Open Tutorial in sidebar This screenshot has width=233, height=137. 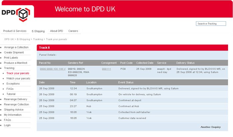[x=11, y=94]
